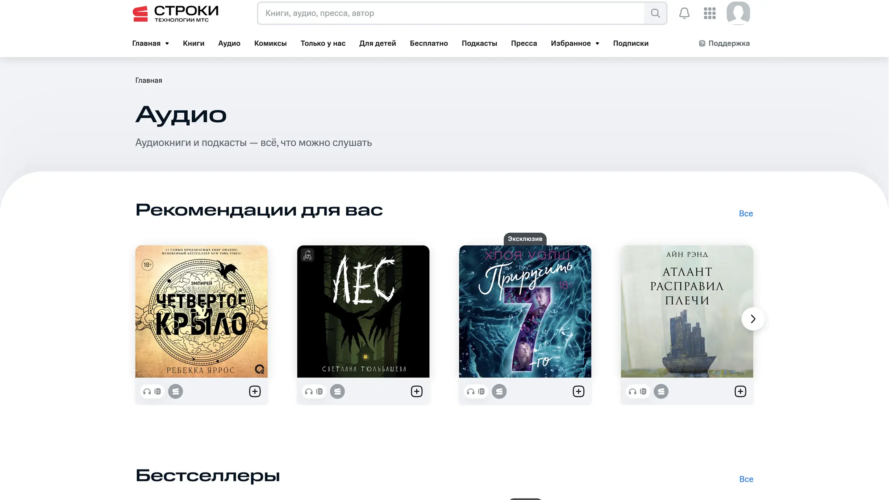The width and height of the screenshot is (889, 500).
Task: Open the notifications bell
Action: [x=684, y=13]
